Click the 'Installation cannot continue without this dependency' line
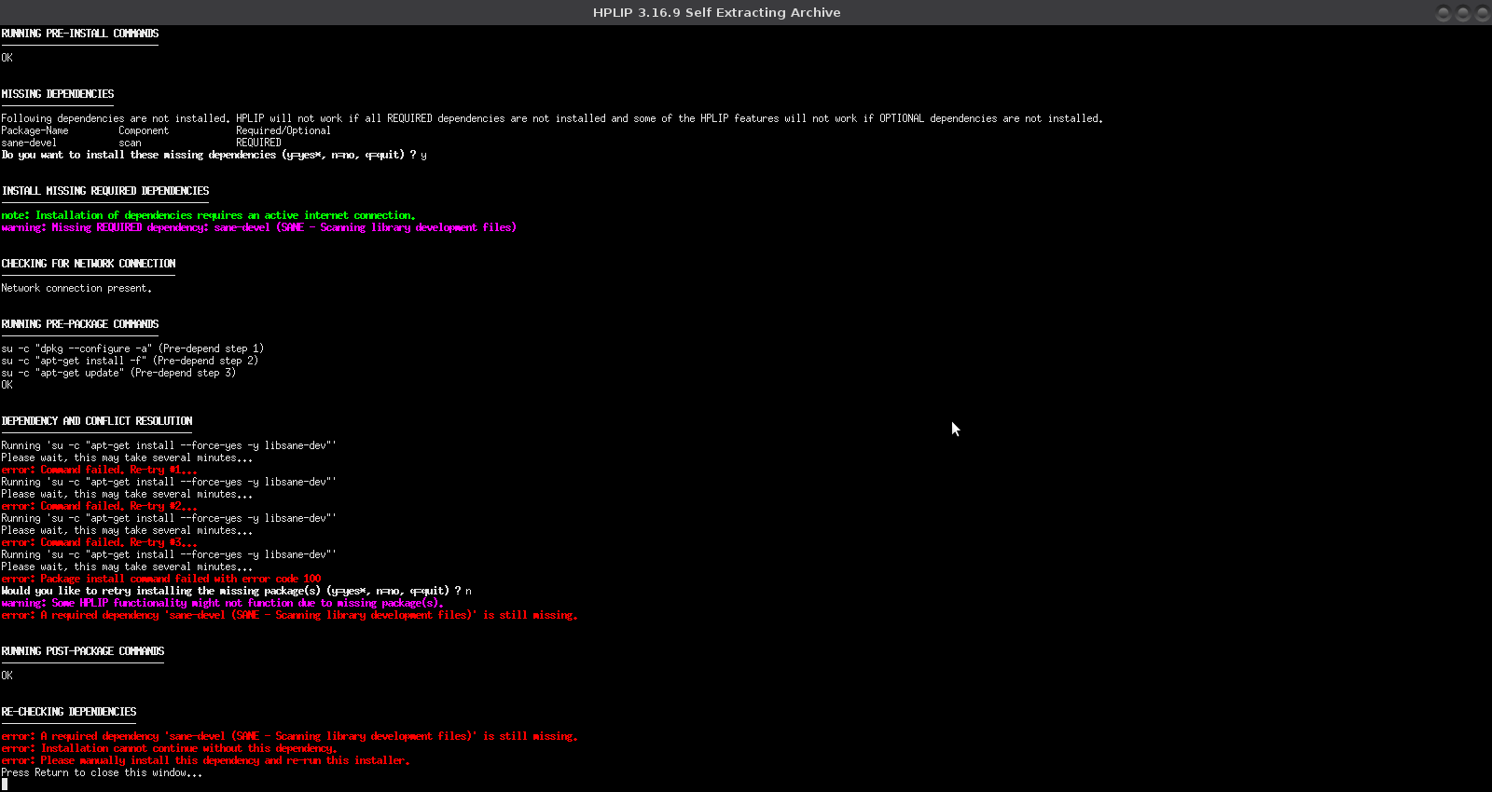The height and width of the screenshot is (792, 1492). tap(170, 748)
